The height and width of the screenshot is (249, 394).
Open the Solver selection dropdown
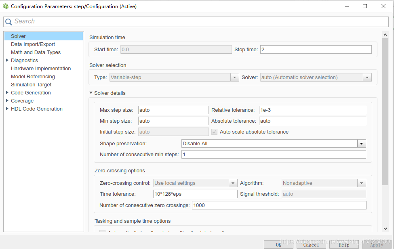(316, 77)
